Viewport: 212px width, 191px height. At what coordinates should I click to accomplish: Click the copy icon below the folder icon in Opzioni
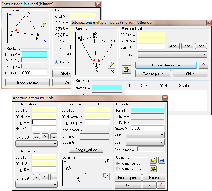click(x=153, y=168)
